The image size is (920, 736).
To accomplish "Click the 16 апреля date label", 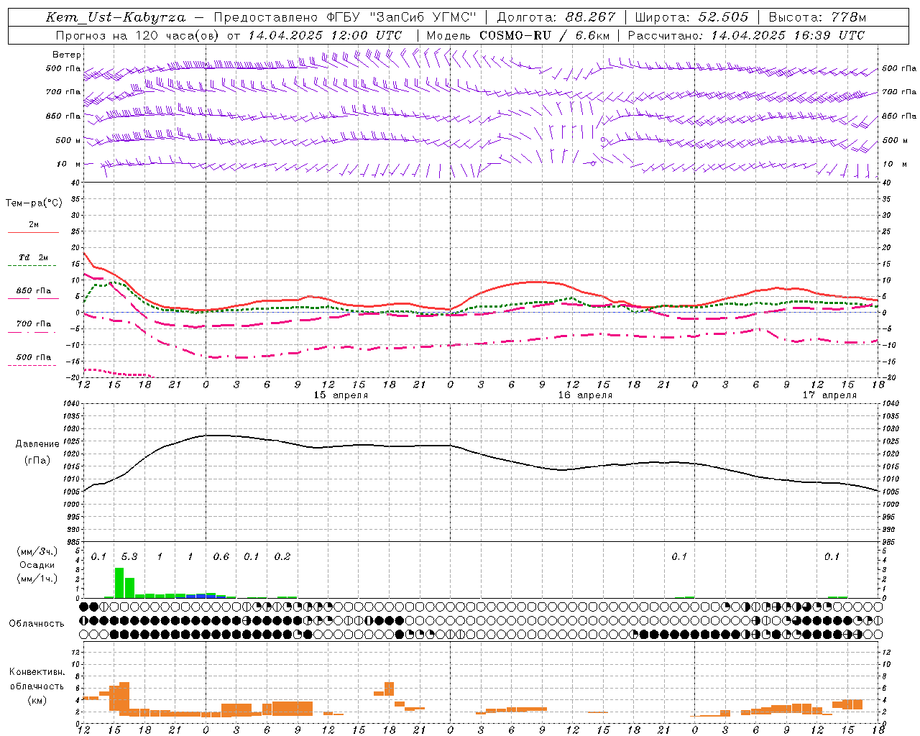I will coord(585,395).
